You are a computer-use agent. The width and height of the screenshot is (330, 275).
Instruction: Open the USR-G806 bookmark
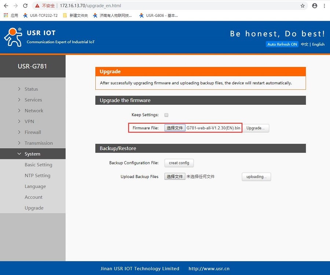[x=158, y=15]
